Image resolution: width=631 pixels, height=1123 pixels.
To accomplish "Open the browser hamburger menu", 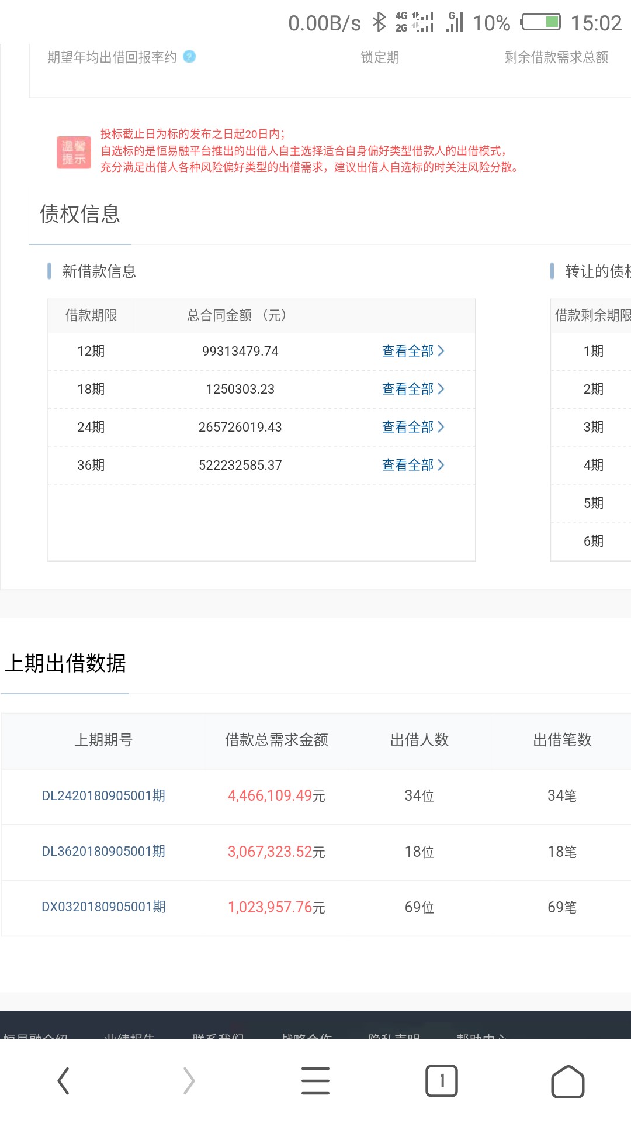I will pos(315,1080).
